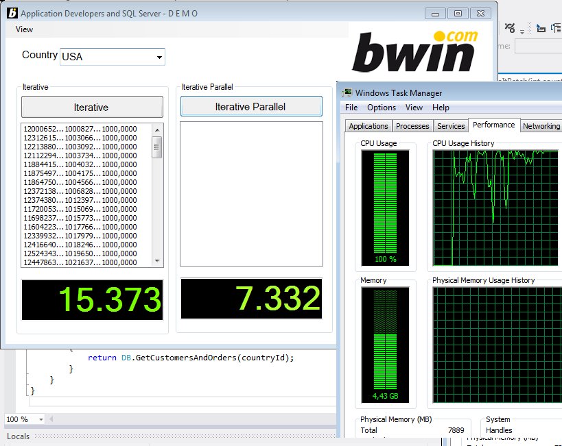This screenshot has height=446, width=562.
Task: Click the GetCustomersAndOrders code line in editor
Action: [191, 358]
